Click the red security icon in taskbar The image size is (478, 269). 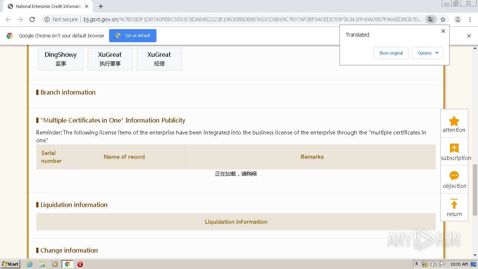coord(80,264)
